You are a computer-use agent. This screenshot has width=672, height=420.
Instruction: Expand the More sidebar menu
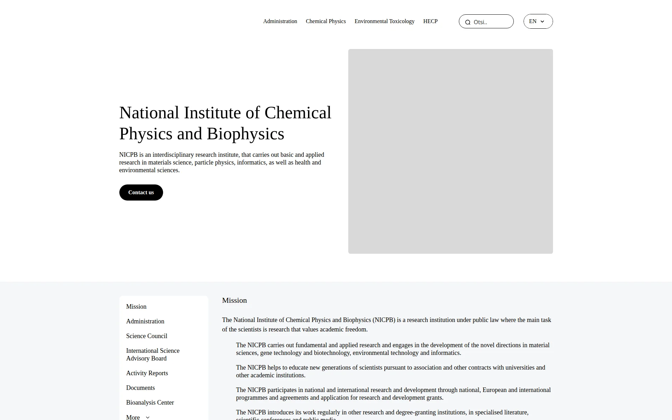tap(138, 417)
